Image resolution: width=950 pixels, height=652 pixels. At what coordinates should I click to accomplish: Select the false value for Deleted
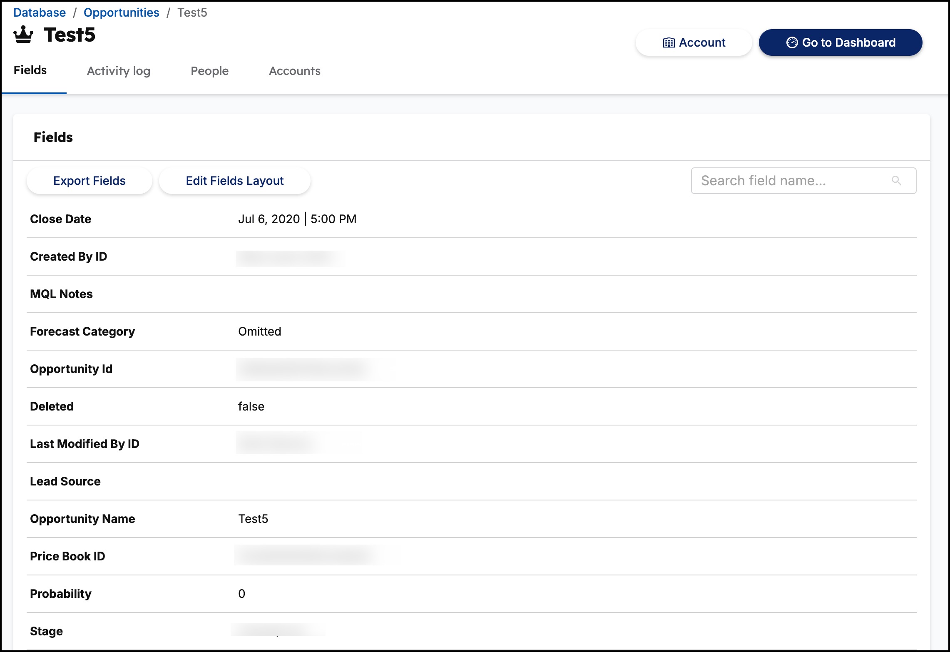[x=251, y=406]
